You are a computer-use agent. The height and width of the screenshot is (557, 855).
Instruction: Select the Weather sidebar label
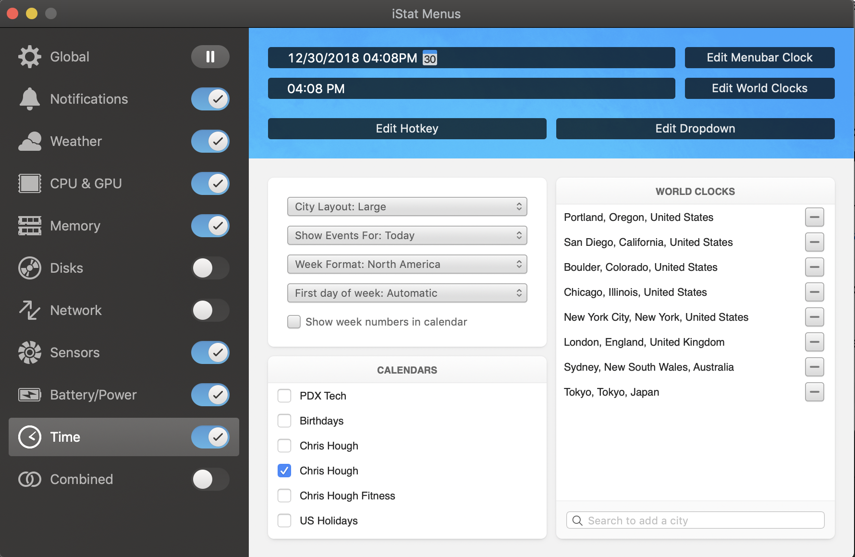(x=76, y=141)
